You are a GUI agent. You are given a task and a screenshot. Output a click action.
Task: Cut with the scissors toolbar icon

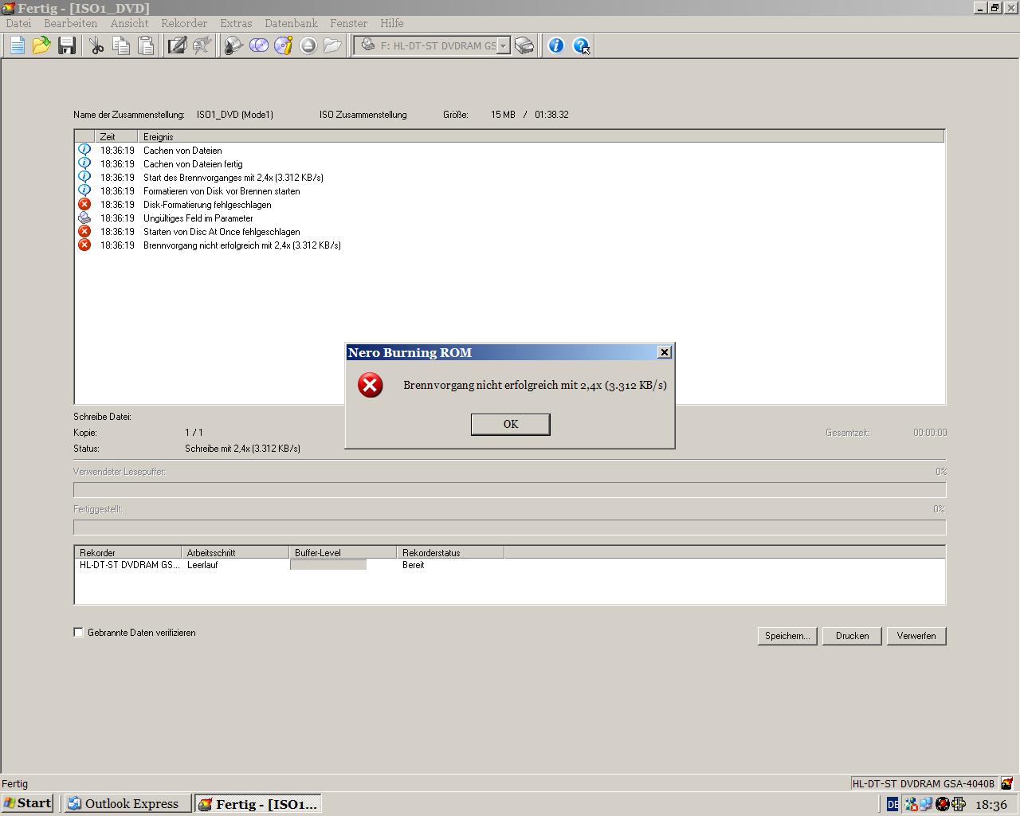click(x=96, y=45)
